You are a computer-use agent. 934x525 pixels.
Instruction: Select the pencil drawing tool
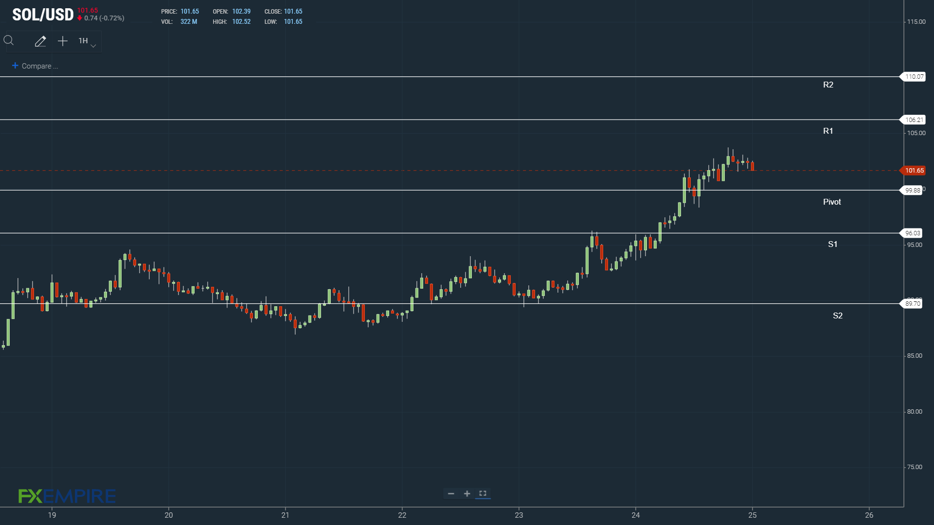click(x=40, y=41)
